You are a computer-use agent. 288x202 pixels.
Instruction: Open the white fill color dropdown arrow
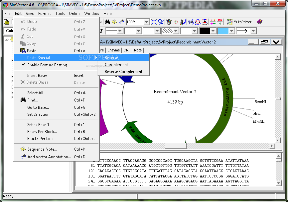(x=195, y=31)
